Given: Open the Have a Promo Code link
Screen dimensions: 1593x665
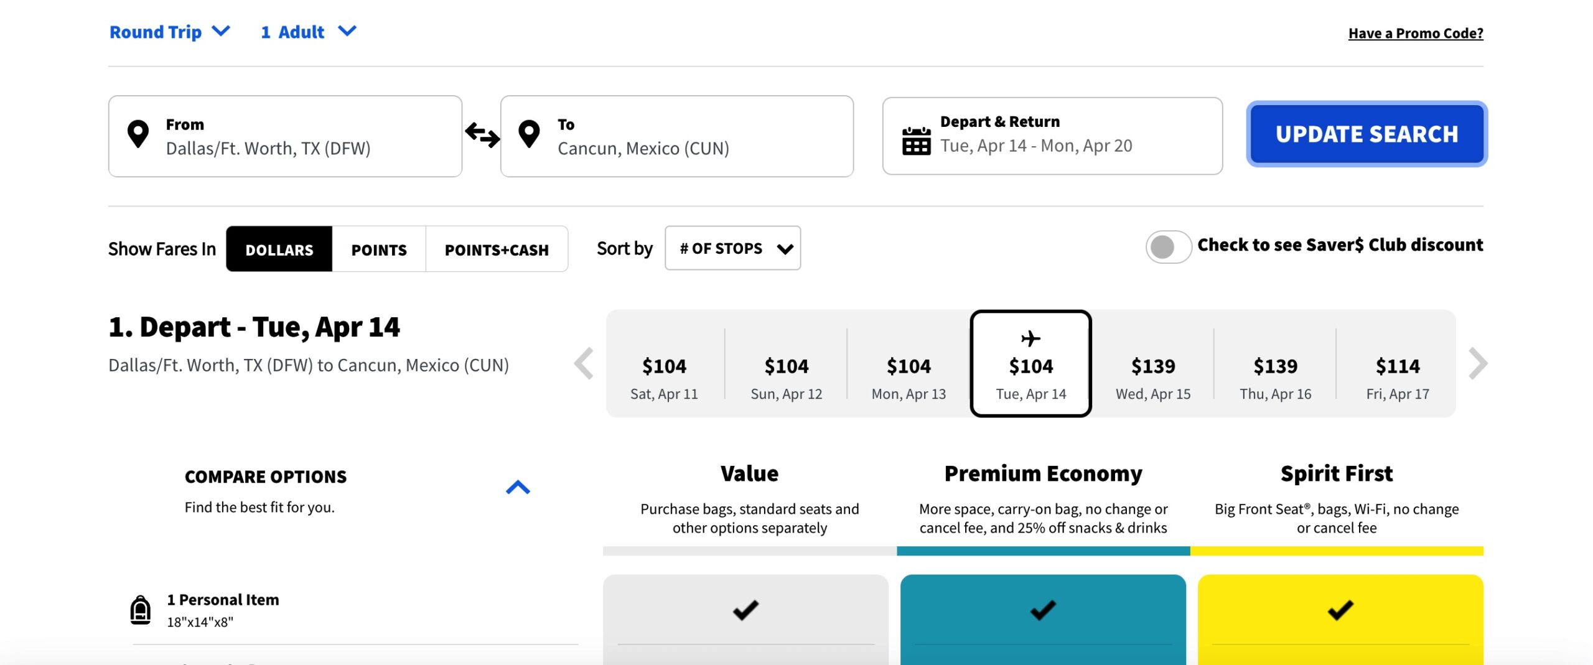Looking at the screenshot, I should (1415, 33).
